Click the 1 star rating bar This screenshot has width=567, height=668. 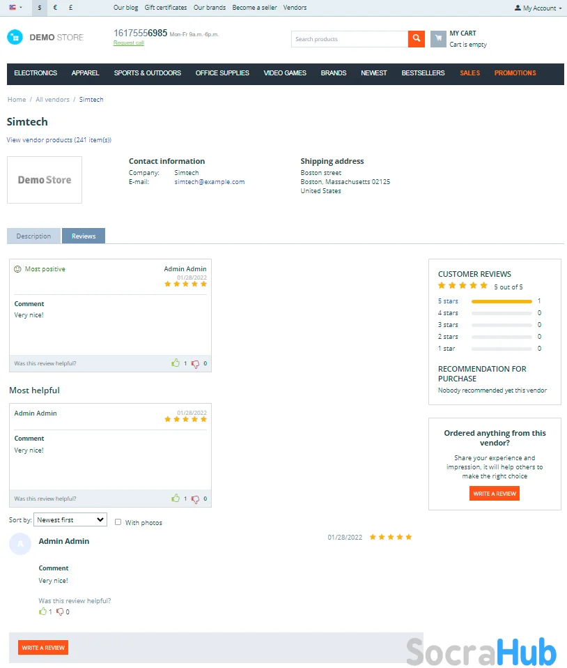[x=502, y=349]
